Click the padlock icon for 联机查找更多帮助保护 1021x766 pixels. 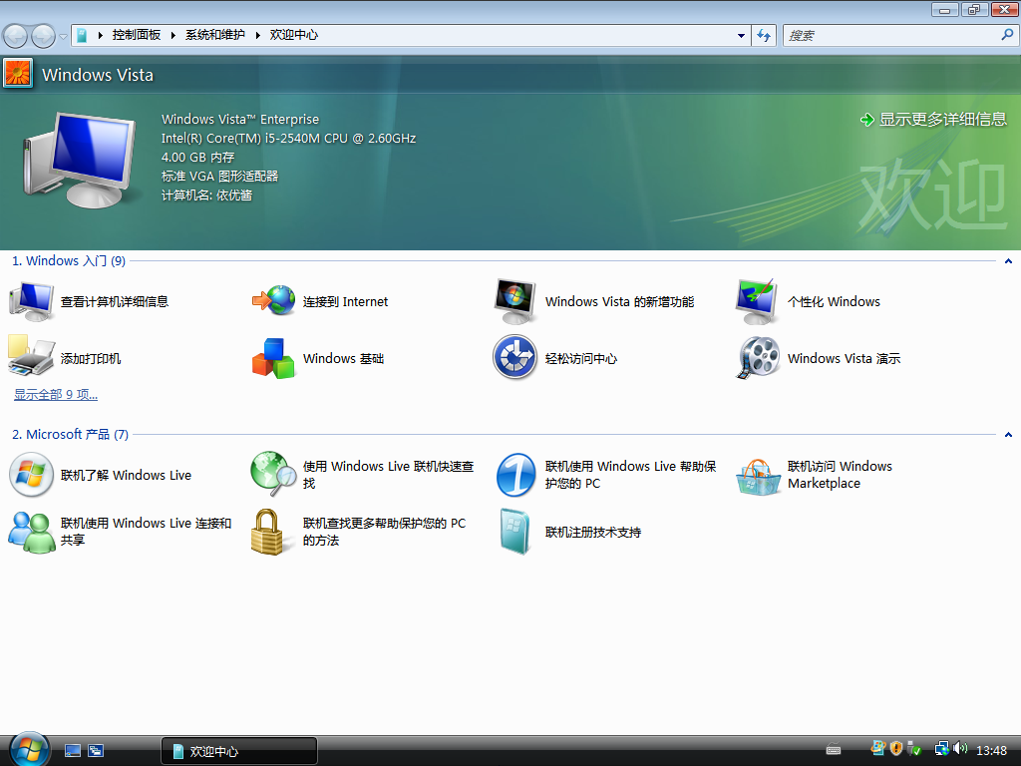267,532
